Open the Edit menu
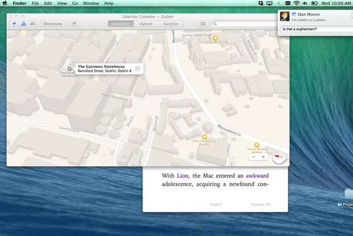 point(48,4)
